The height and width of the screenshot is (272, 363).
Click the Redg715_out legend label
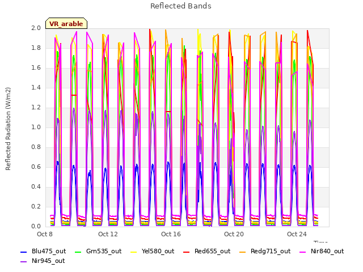(x=271, y=251)
